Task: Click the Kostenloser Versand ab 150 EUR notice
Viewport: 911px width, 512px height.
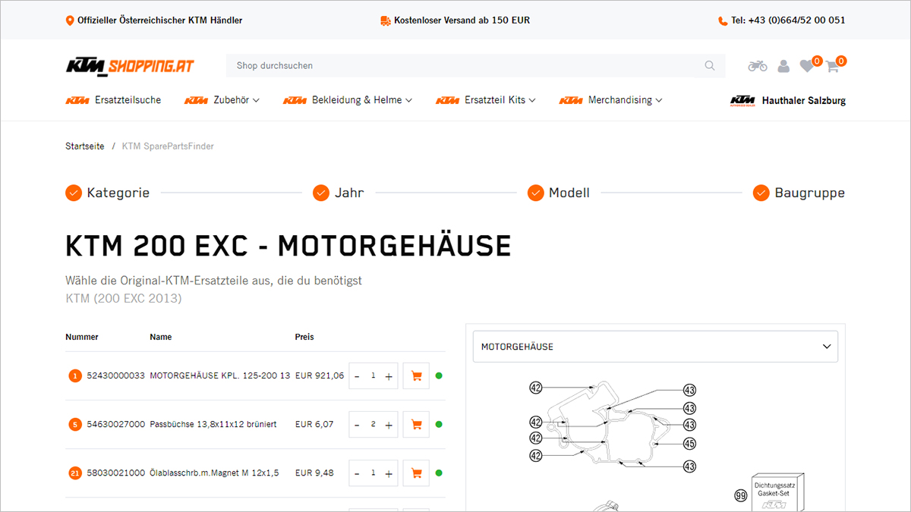Action: pos(462,20)
